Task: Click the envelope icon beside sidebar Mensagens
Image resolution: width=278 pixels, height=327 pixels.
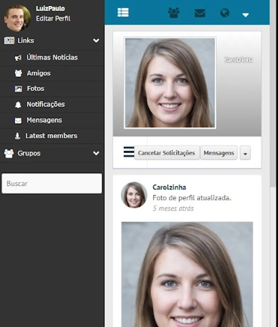Action: [18, 121]
